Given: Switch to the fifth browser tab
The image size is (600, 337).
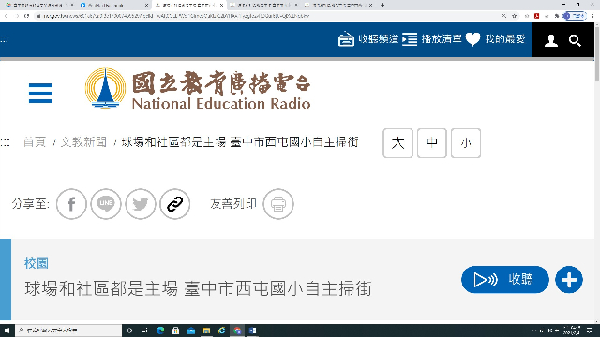Looking at the screenshot, I should 338,5.
